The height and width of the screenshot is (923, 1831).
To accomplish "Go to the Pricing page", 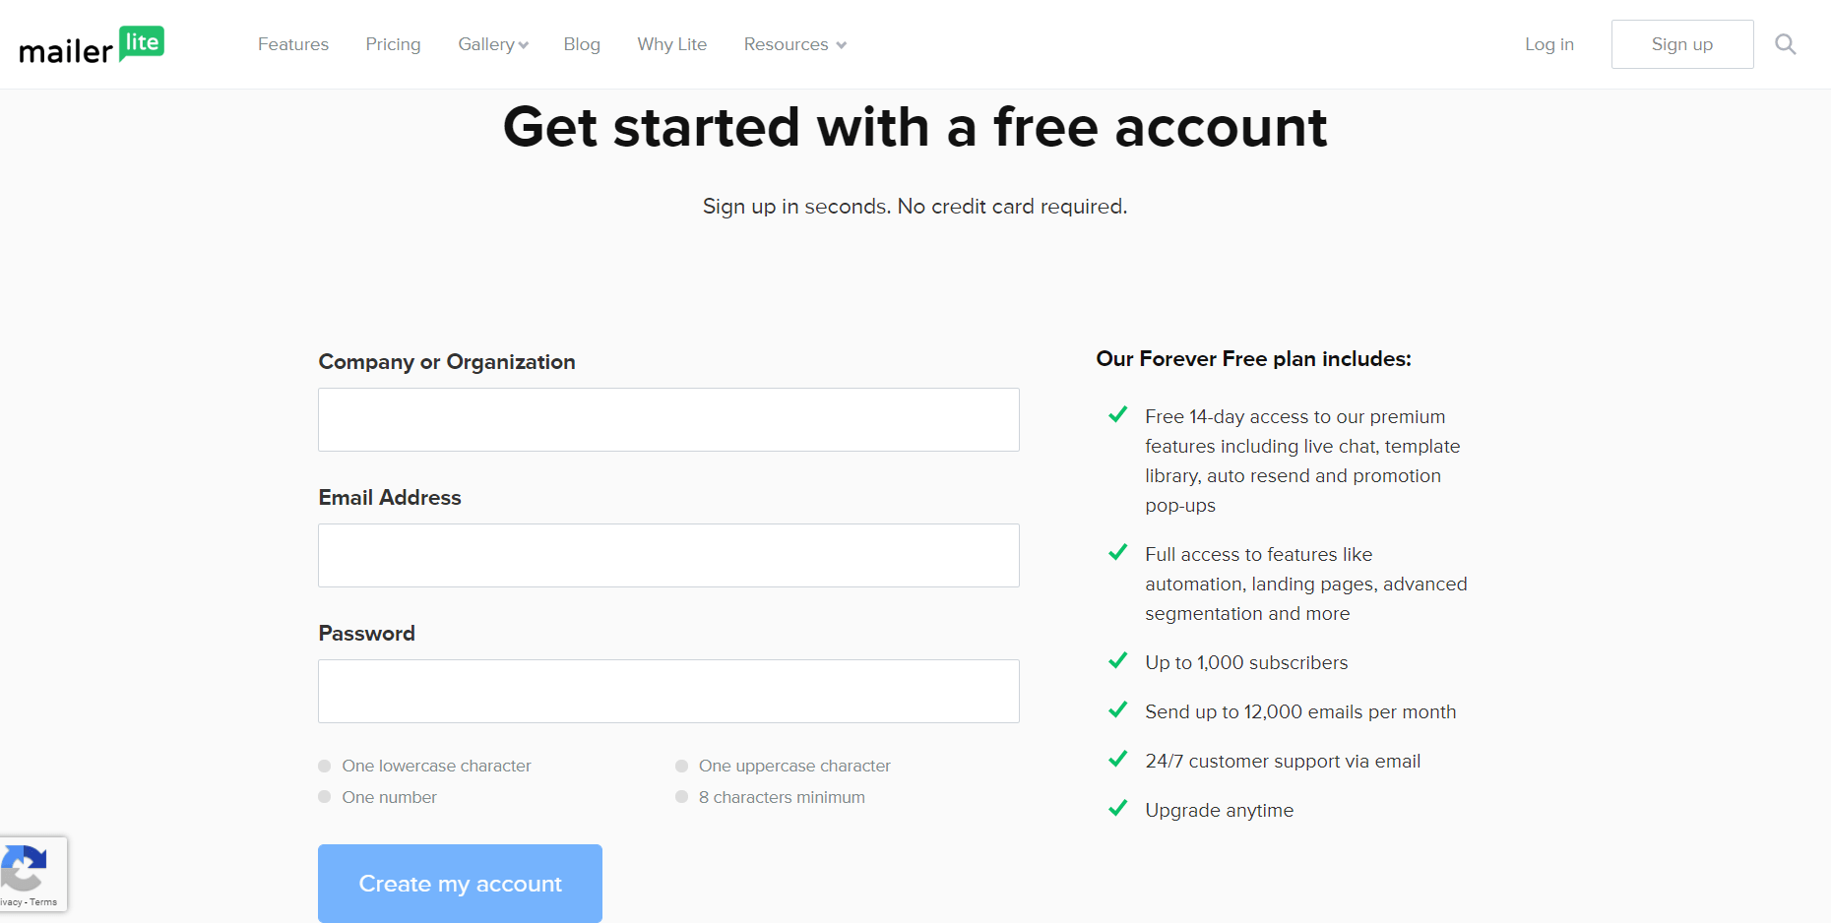I will [393, 44].
